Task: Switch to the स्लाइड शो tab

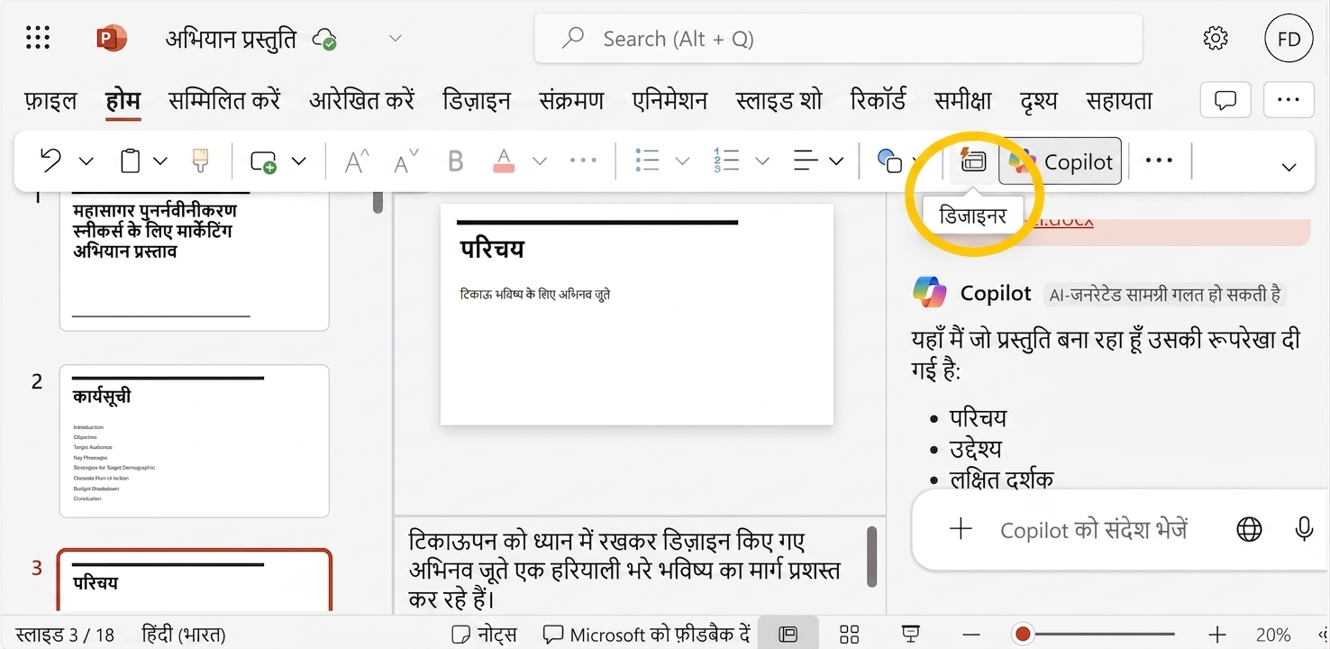Action: [x=779, y=100]
